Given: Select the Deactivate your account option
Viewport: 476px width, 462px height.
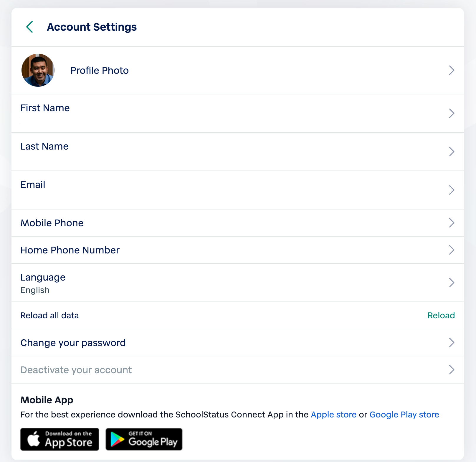Looking at the screenshot, I should 238,370.
